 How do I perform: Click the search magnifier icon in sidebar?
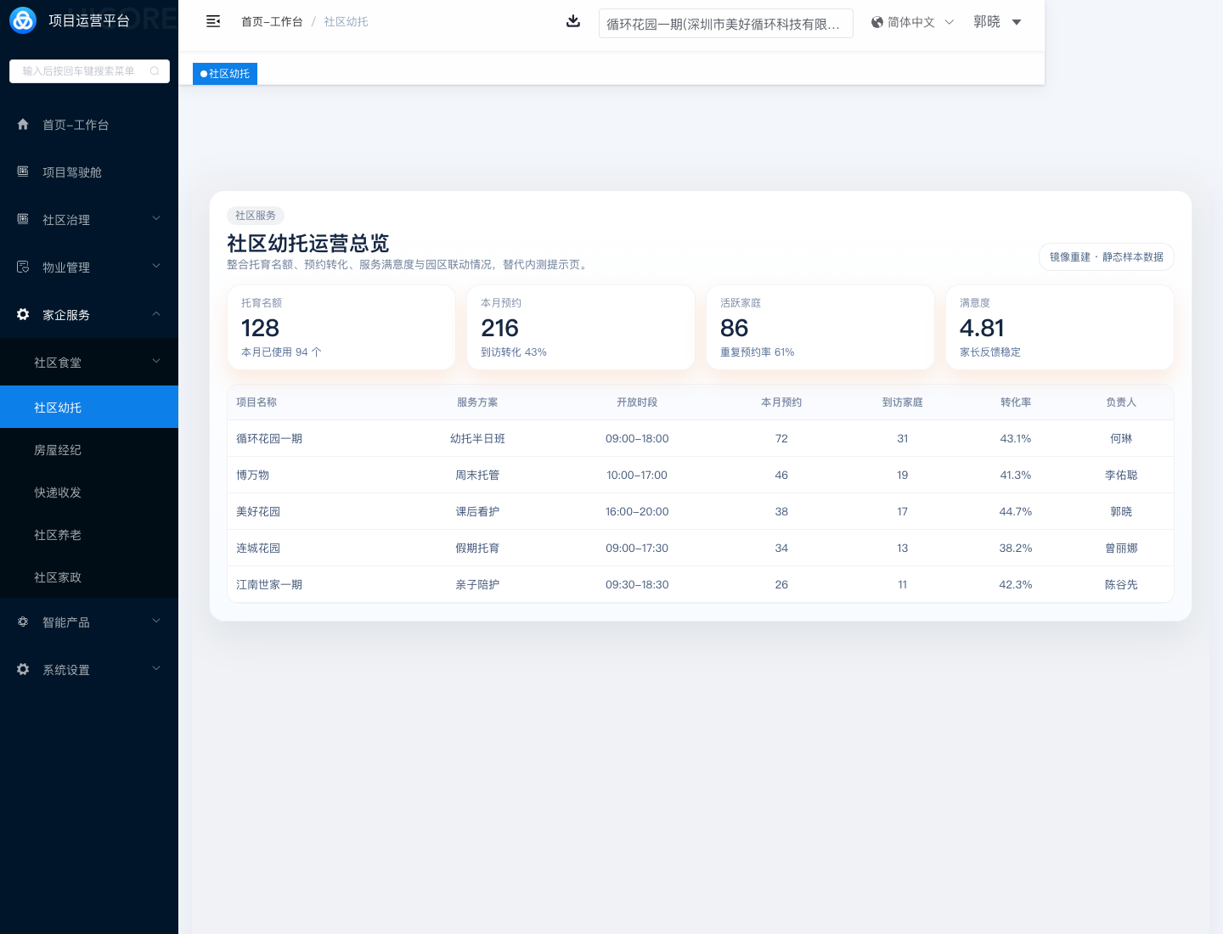(x=155, y=71)
